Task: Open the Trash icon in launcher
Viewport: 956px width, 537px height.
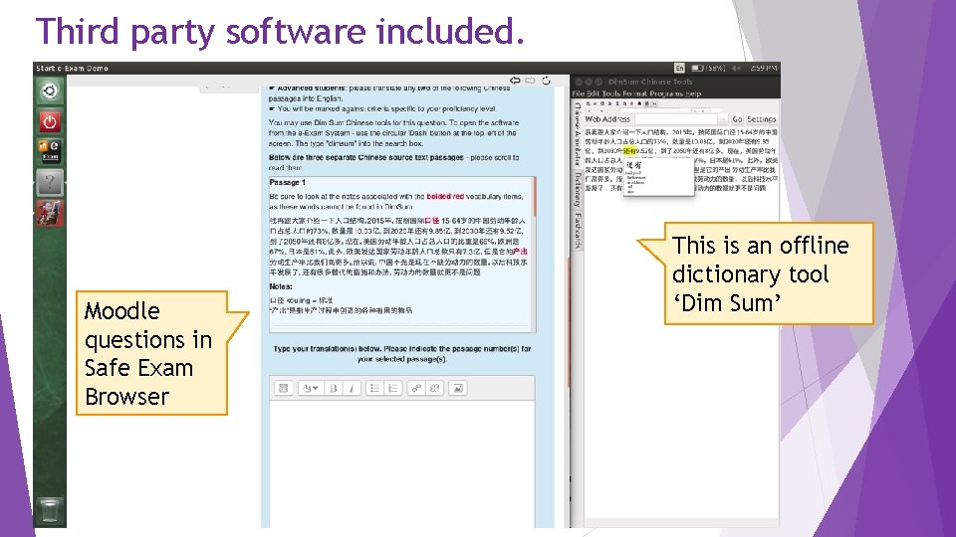Action: 50,510
